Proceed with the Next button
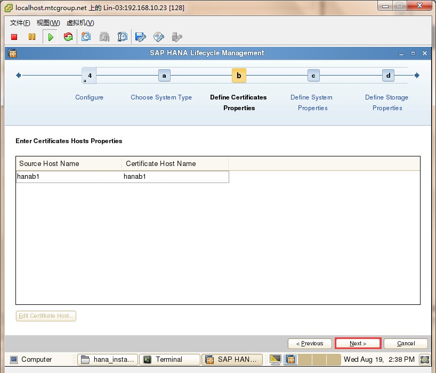 [x=358, y=344]
